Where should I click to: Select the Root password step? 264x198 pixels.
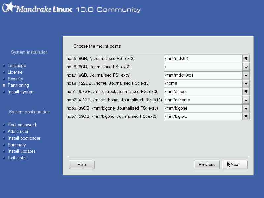click(22, 125)
